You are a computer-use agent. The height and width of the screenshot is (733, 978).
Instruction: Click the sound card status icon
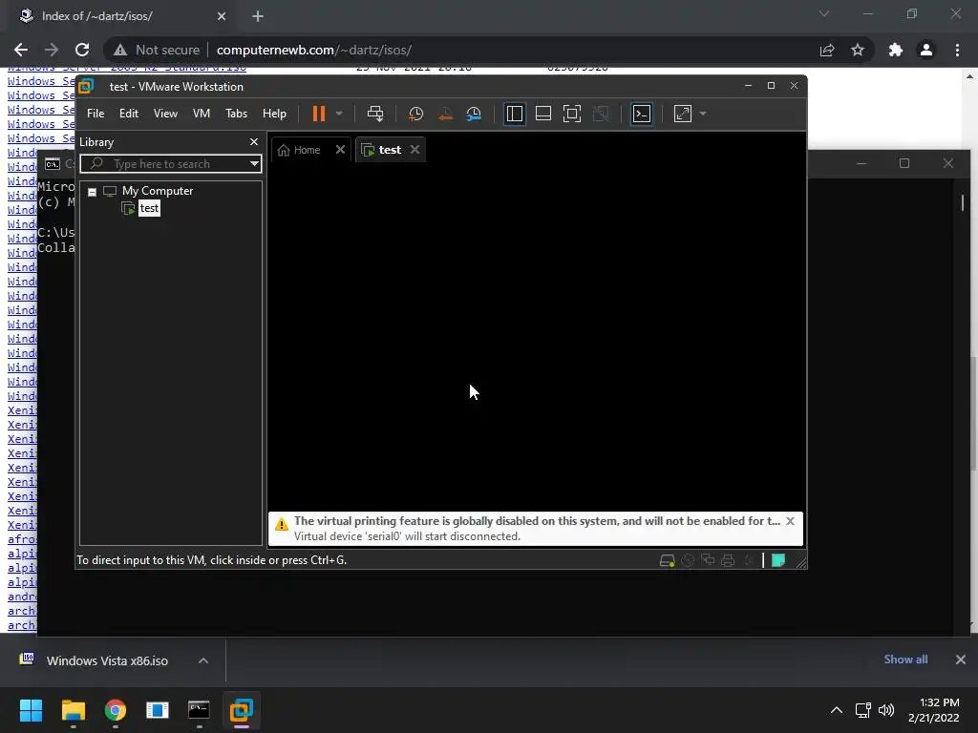(749, 560)
